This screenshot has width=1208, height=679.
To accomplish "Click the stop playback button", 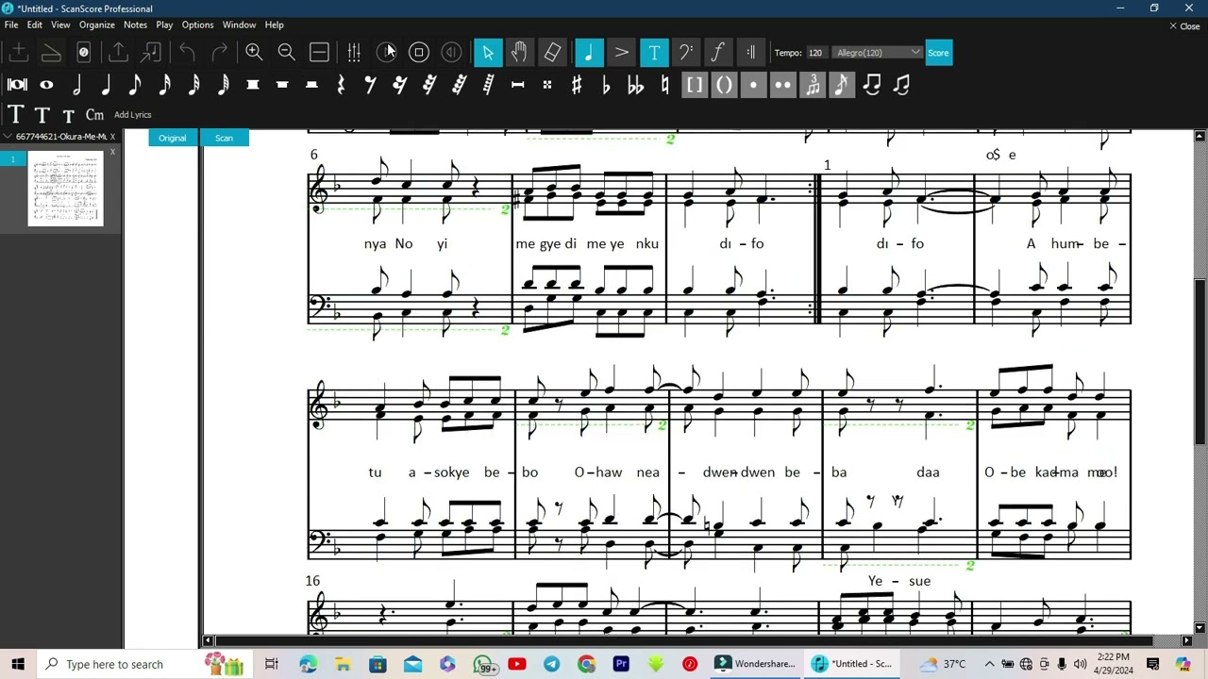I will 419,53.
